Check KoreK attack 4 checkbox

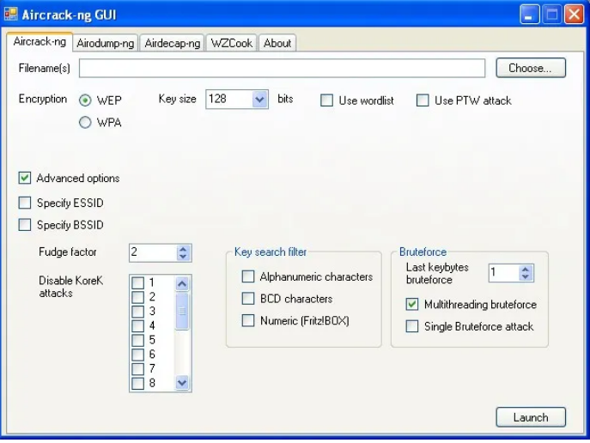click(138, 325)
